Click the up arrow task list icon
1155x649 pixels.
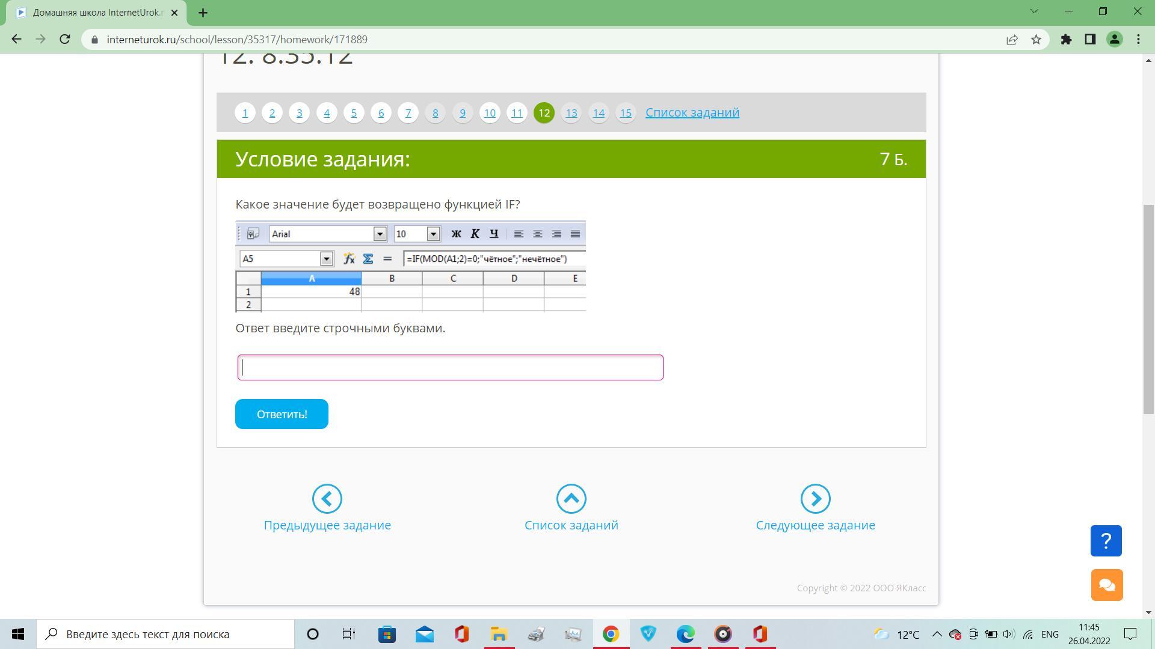click(571, 499)
